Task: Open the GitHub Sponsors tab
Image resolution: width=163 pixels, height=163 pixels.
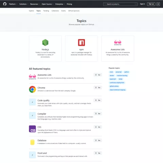Action: pos(74,11)
